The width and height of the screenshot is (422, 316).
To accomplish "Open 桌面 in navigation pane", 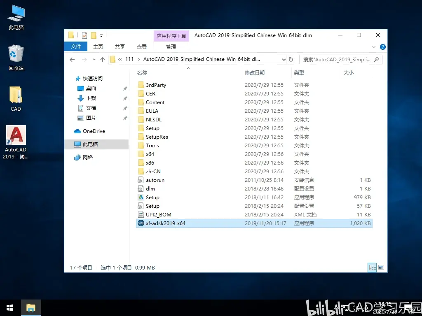I will (x=91, y=88).
